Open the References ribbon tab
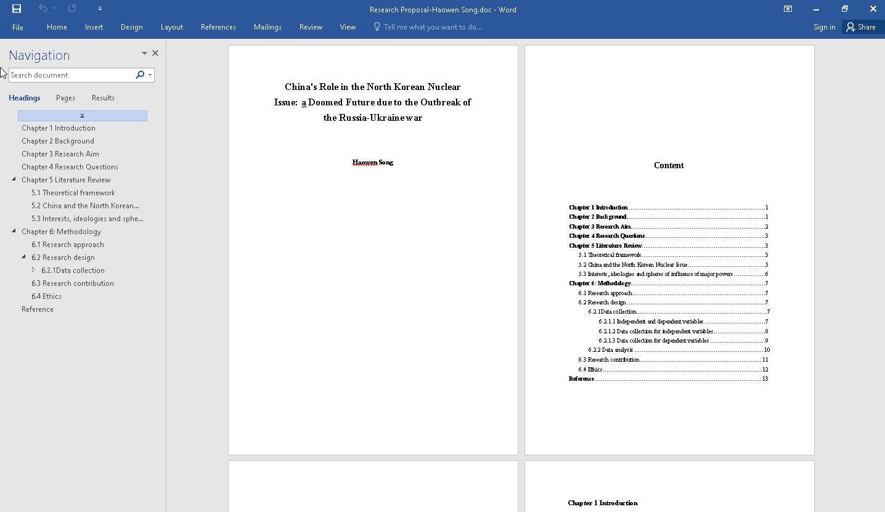Screen dimensions: 885x512 click(218, 27)
